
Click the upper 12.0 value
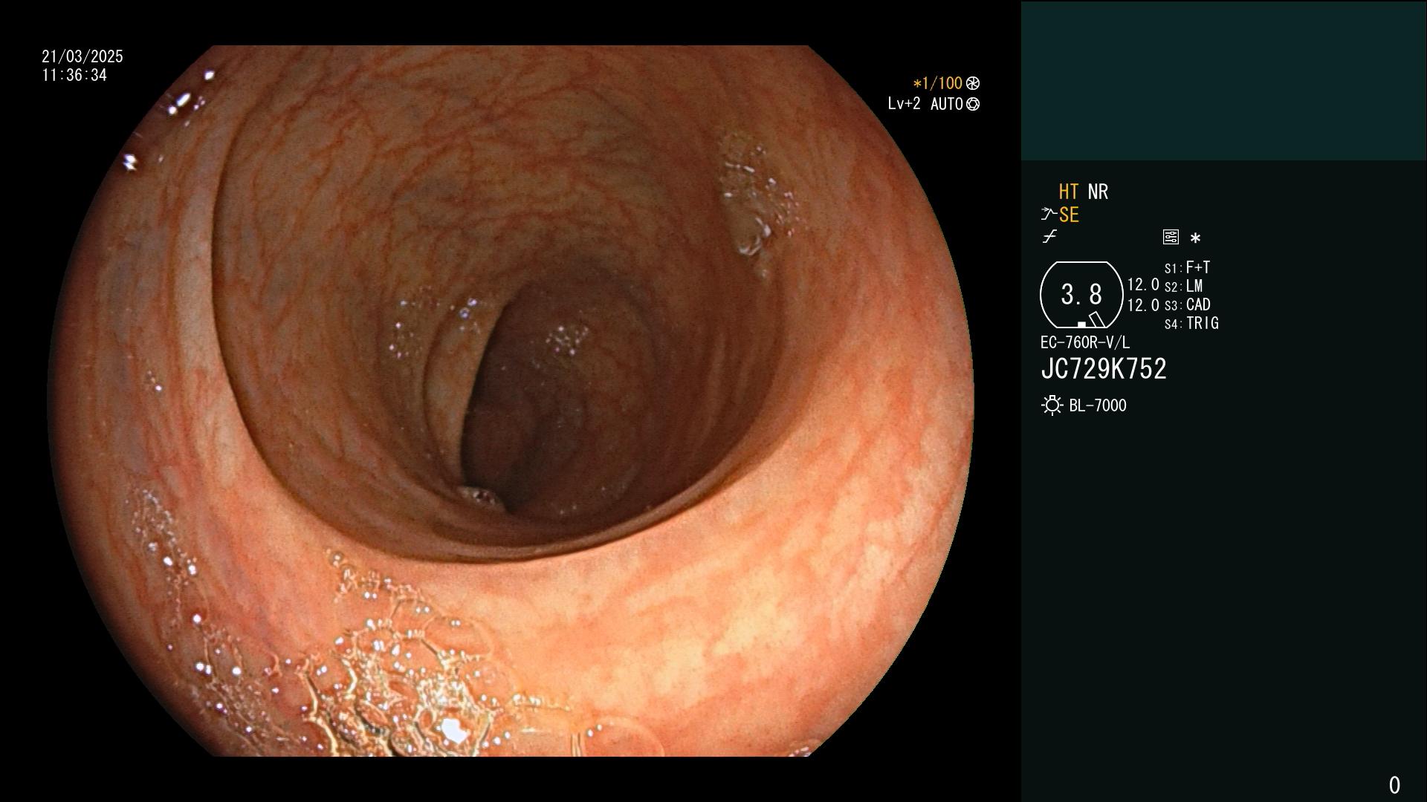click(1143, 284)
